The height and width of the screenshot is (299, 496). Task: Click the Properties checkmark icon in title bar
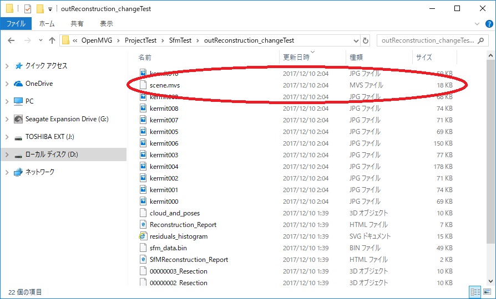pos(28,9)
